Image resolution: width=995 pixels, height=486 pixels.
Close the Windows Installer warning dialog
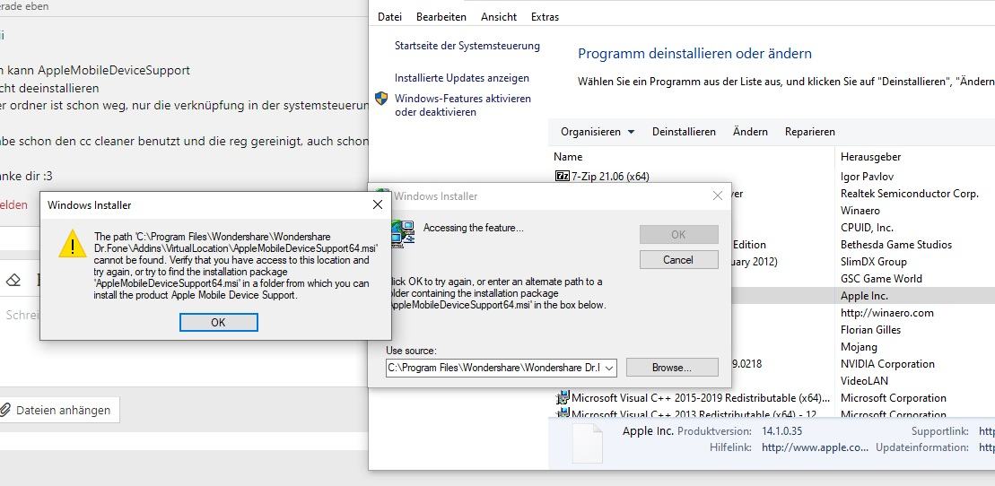[378, 205]
